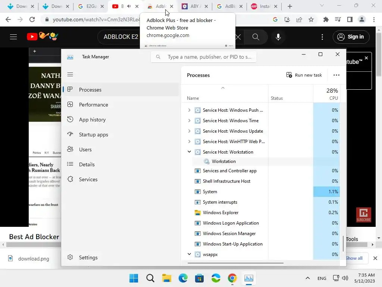
Task: Open YouTube settings three-dot menu
Action: pyautogui.click(x=322, y=37)
